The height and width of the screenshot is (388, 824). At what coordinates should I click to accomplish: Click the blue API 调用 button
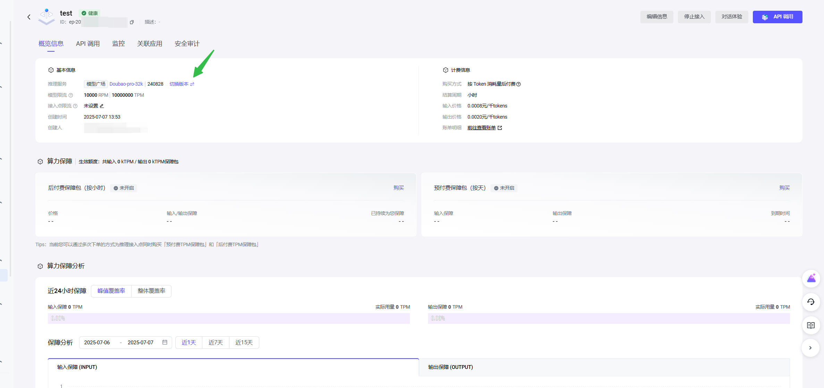tap(777, 17)
